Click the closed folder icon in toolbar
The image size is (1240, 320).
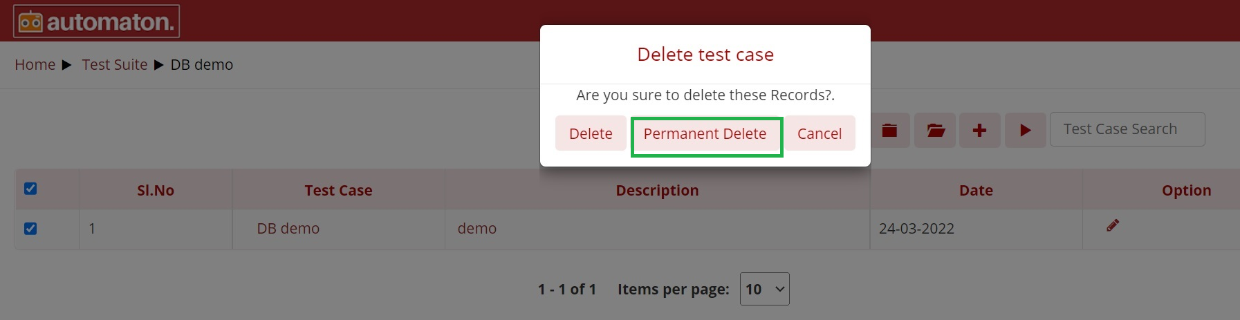[x=889, y=130]
